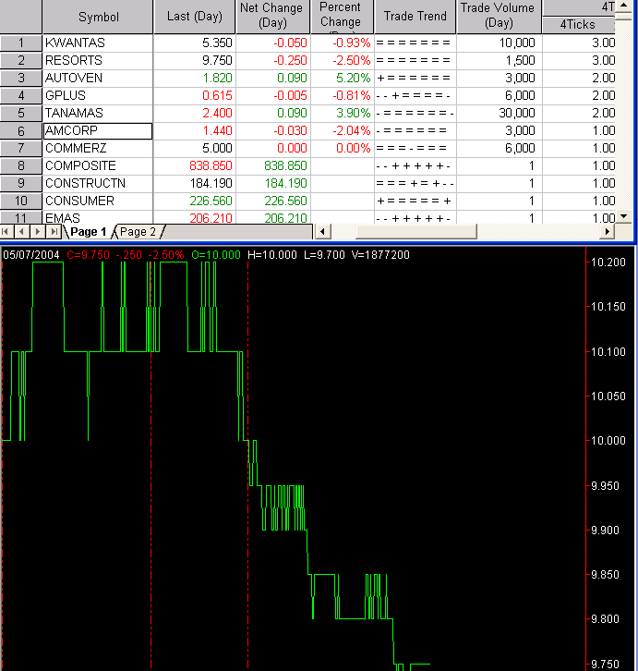Select the EMAS symbol cell
Viewport: 638px width, 671px height.
tap(98, 217)
